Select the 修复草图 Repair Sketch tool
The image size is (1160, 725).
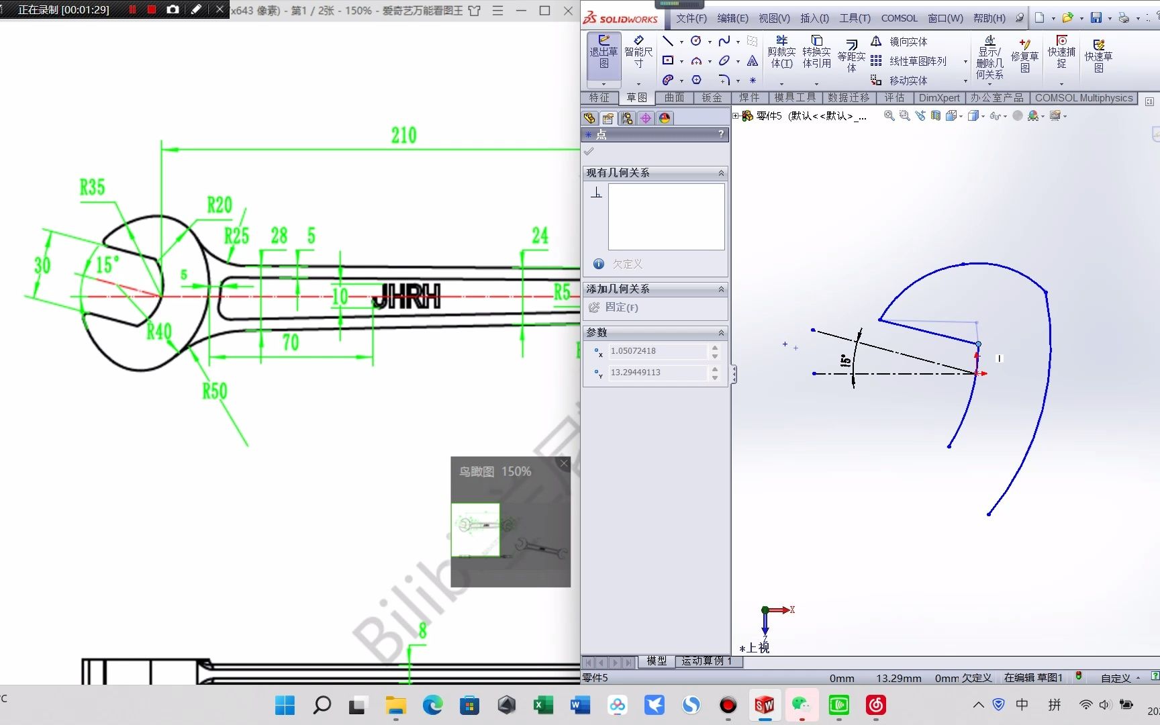coord(1025,56)
